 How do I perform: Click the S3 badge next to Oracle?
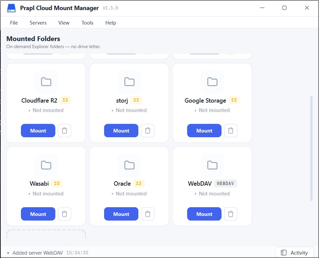pyautogui.click(x=139, y=183)
